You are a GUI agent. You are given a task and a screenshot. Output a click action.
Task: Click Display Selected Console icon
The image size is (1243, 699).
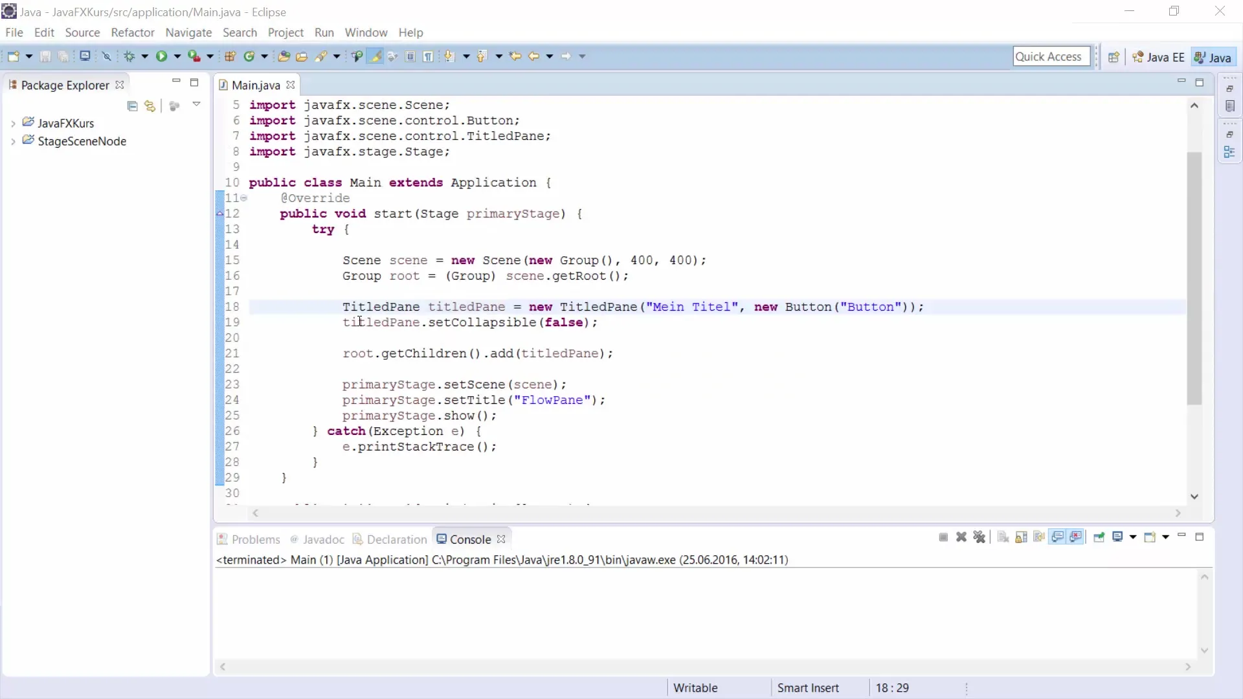[x=1117, y=537]
